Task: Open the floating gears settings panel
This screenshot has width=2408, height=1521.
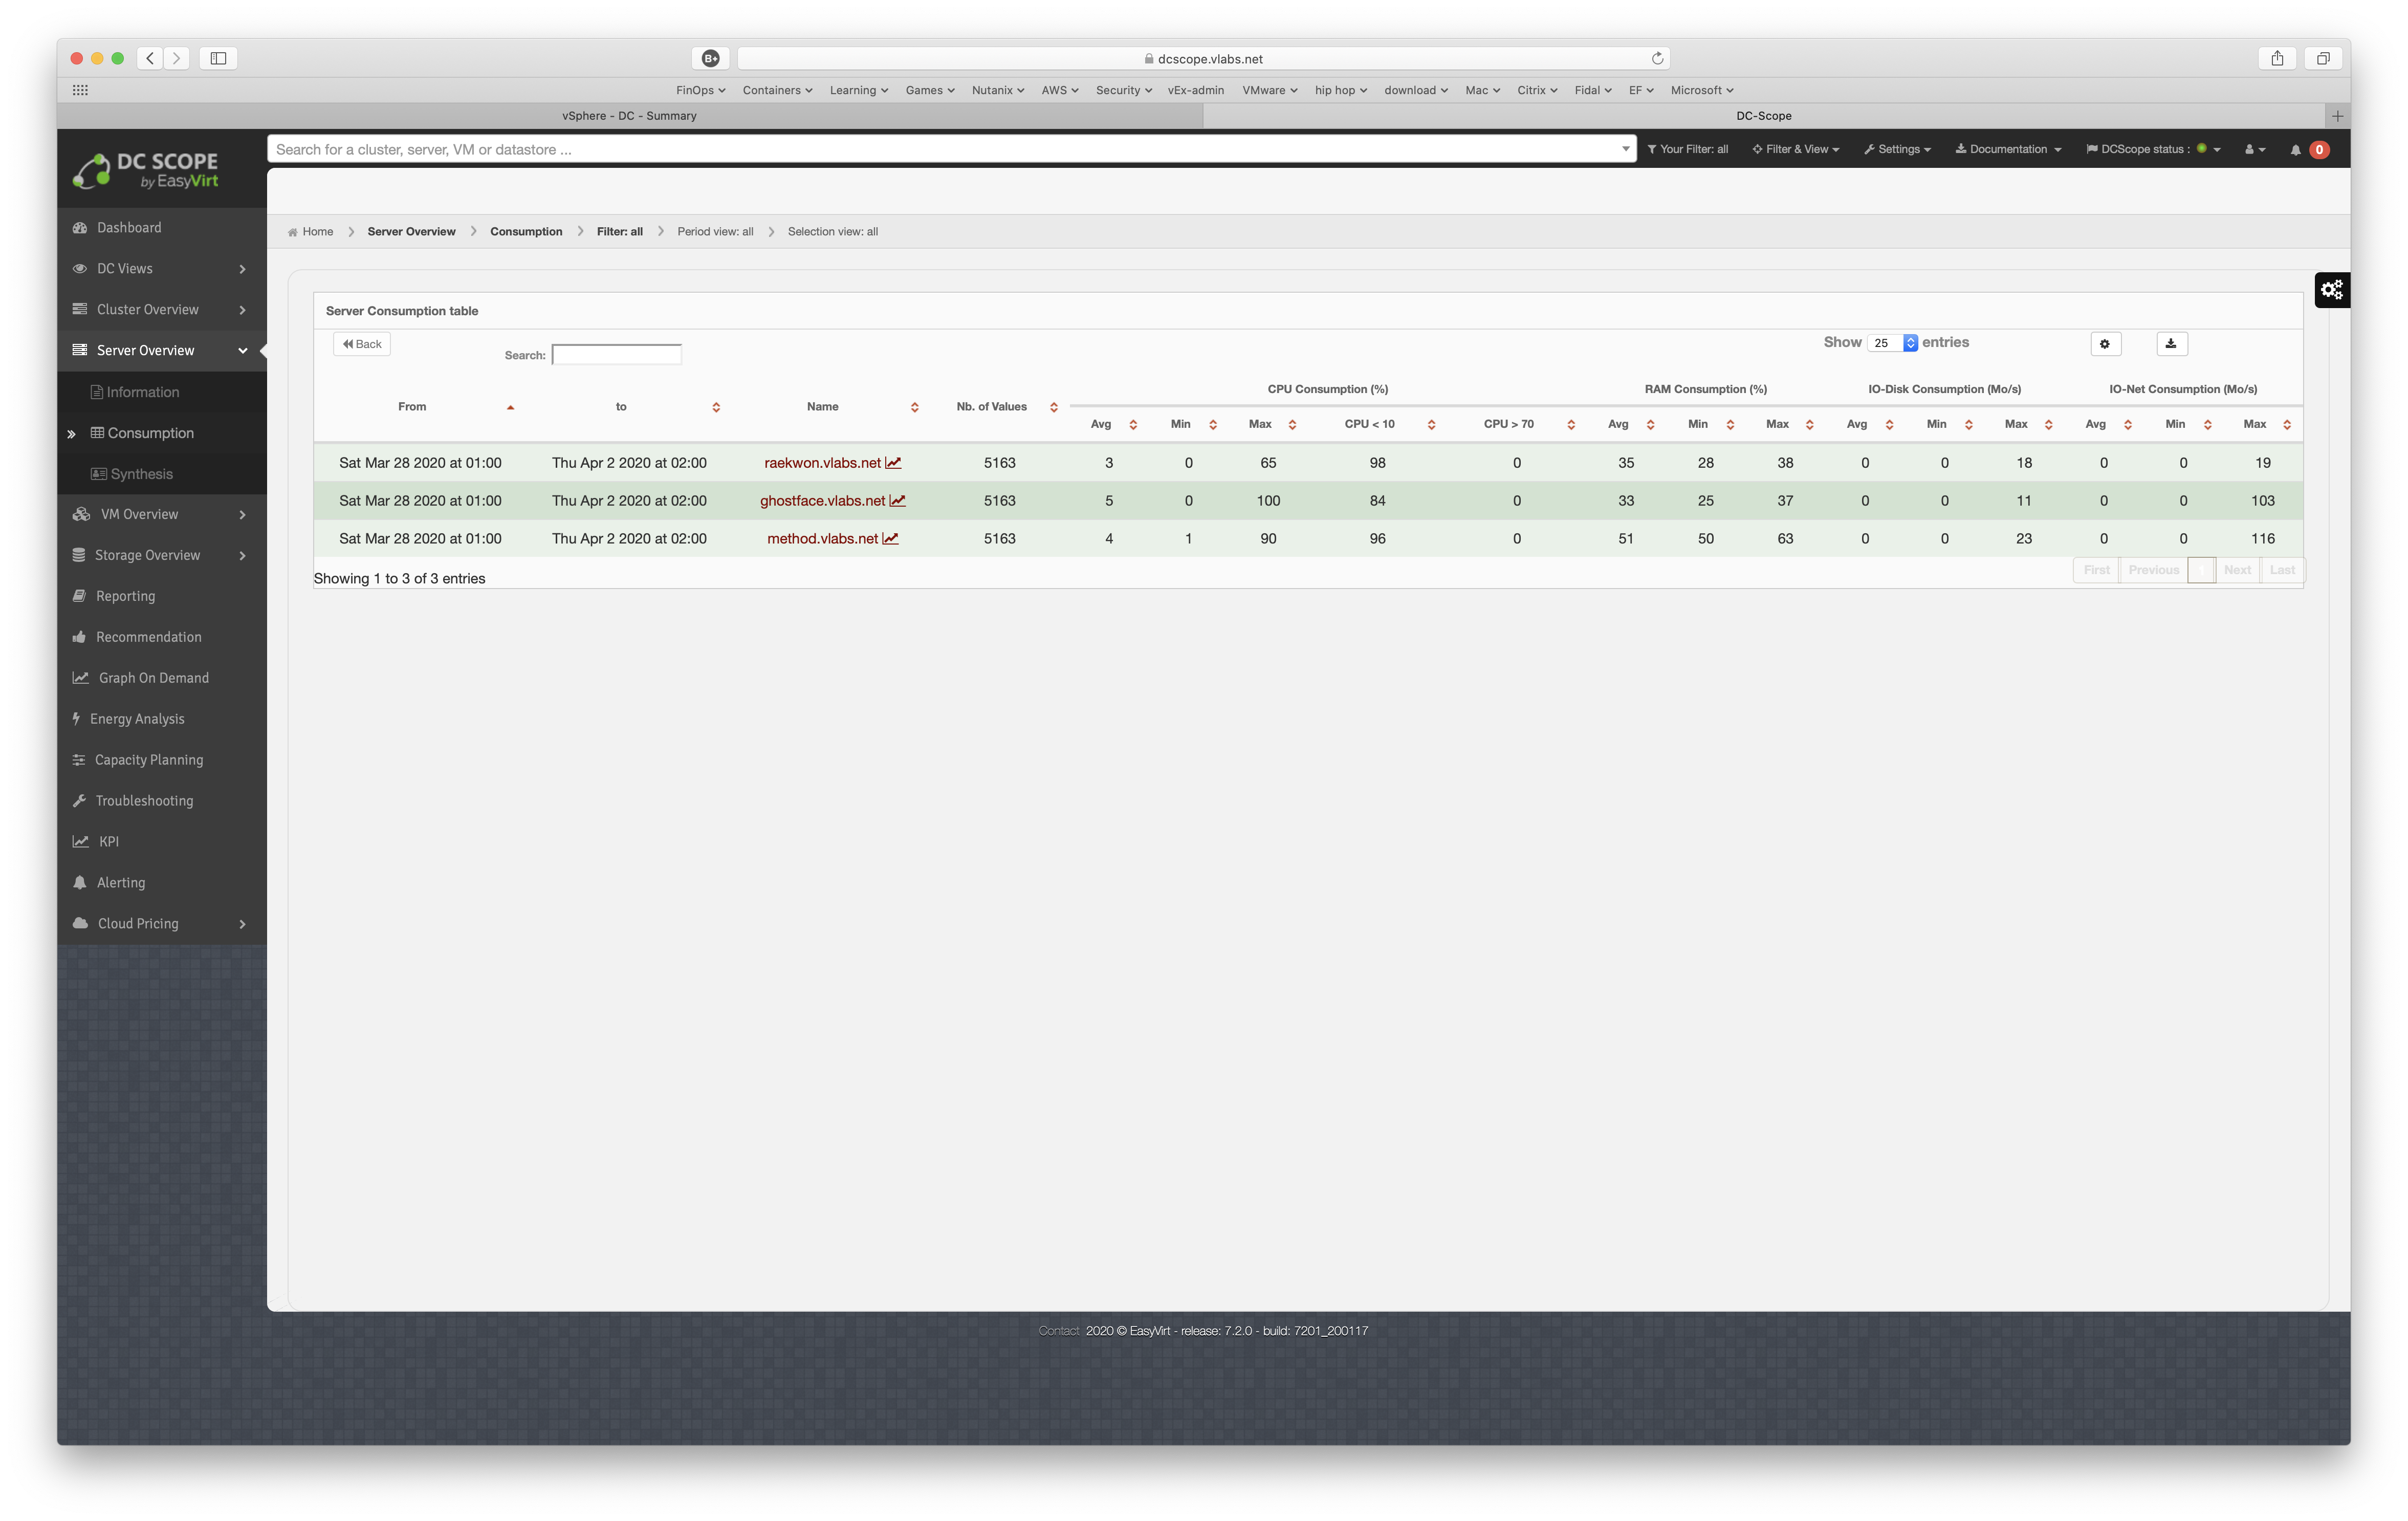Action: (2331, 290)
